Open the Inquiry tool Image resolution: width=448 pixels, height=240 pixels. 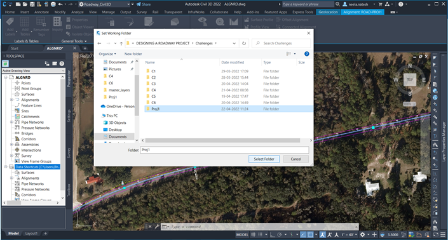point(57,24)
